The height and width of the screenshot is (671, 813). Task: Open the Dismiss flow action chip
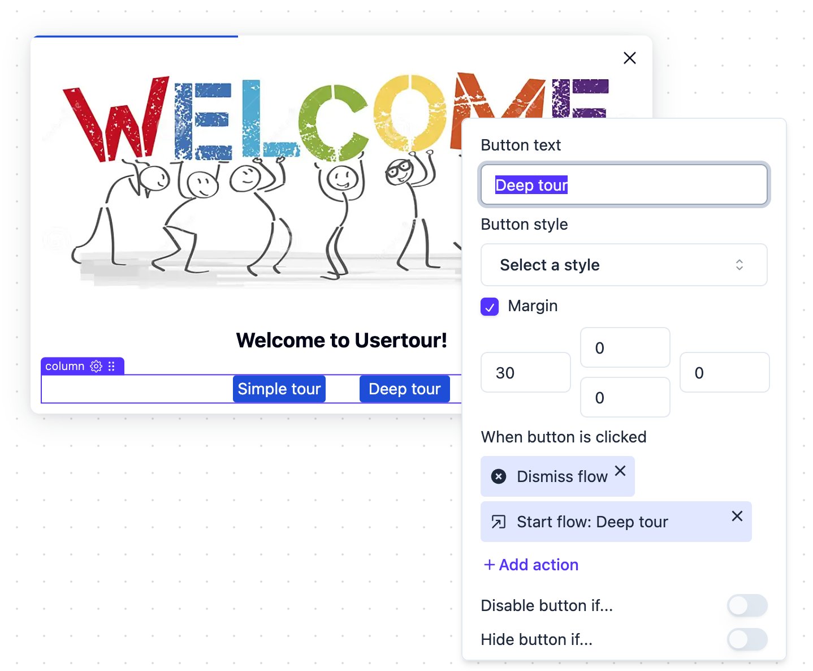click(x=557, y=476)
